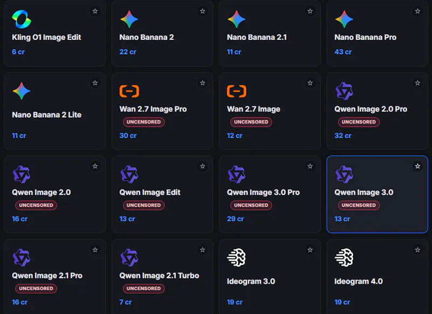
Task: Click UNCENSORED badge on Qwen Image 2.0 Pro
Action: point(359,122)
